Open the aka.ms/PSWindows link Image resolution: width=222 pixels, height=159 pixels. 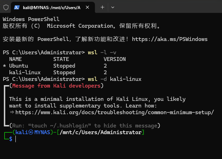[x=170, y=39]
